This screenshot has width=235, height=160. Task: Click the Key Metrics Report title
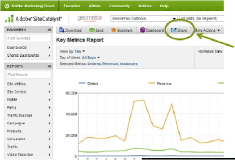pos(80,40)
